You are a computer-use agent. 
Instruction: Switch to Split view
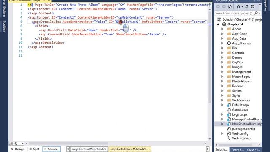[34, 149]
